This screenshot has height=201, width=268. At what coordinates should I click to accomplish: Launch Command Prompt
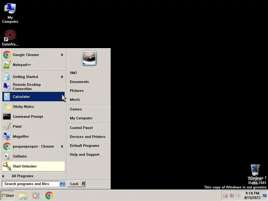coord(33,116)
